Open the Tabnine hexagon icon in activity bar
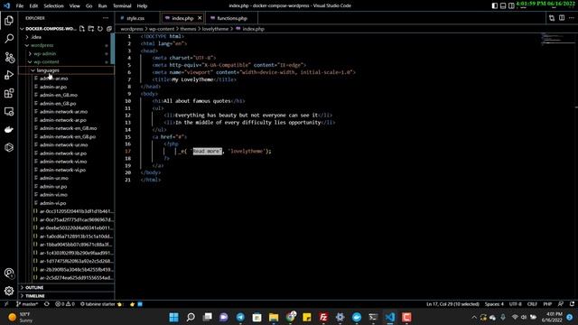This screenshot has width=578, height=325. point(9,147)
